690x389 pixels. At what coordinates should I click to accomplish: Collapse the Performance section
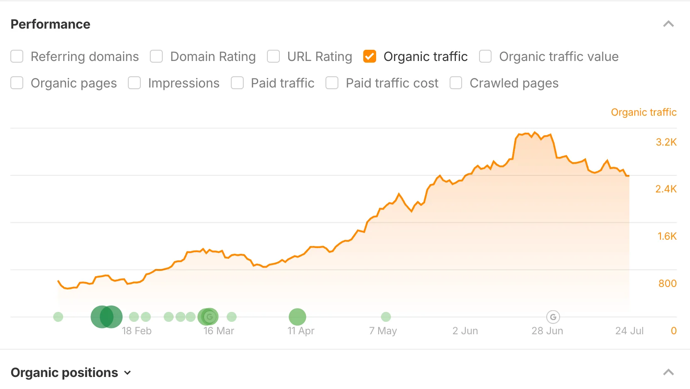(x=668, y=24)
